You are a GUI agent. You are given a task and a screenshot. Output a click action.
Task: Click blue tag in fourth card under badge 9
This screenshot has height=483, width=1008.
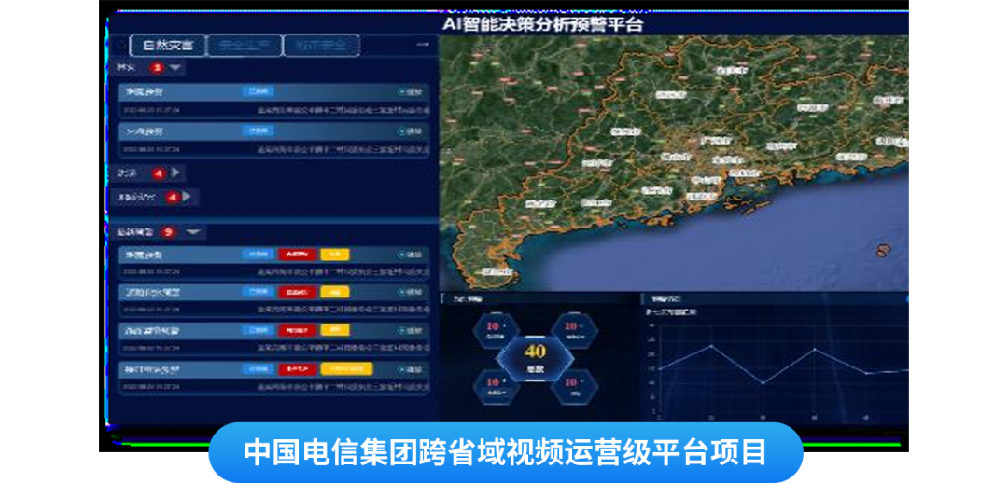[258, 369]
